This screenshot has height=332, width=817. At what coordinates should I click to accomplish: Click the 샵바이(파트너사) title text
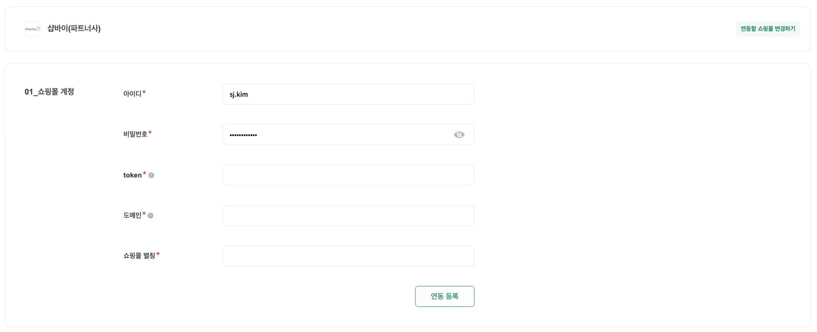74,28
